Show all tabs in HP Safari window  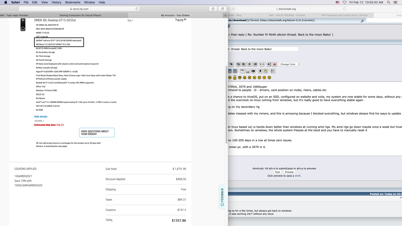coord(222,9)
